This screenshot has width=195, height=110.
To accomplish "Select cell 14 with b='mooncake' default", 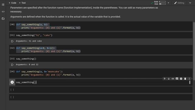I will pyautogui.click(x=101, y=73).
